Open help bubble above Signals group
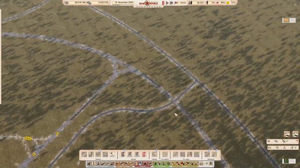Image resolution: width=300 pixels, height=168 pixels. point(125,150)
